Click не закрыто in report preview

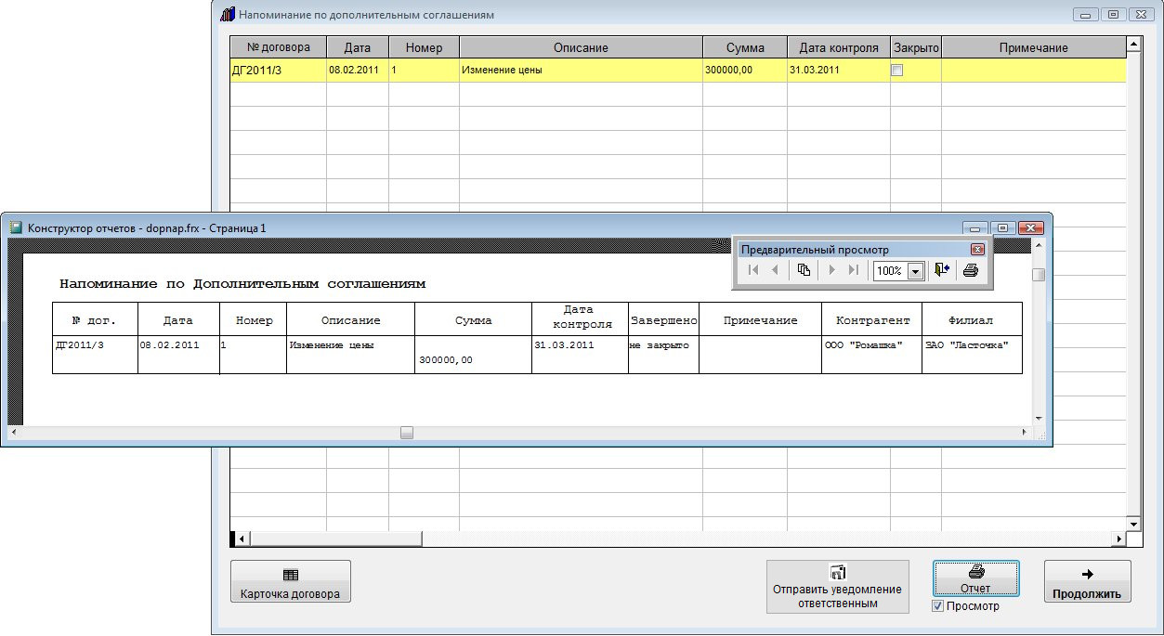tap(659, 344)
